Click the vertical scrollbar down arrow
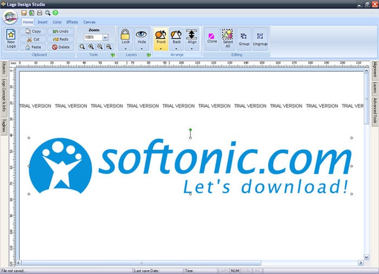 point(366,257)
